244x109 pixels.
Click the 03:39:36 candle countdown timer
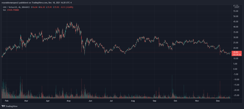pyautogui.click(x=237, y=55)
